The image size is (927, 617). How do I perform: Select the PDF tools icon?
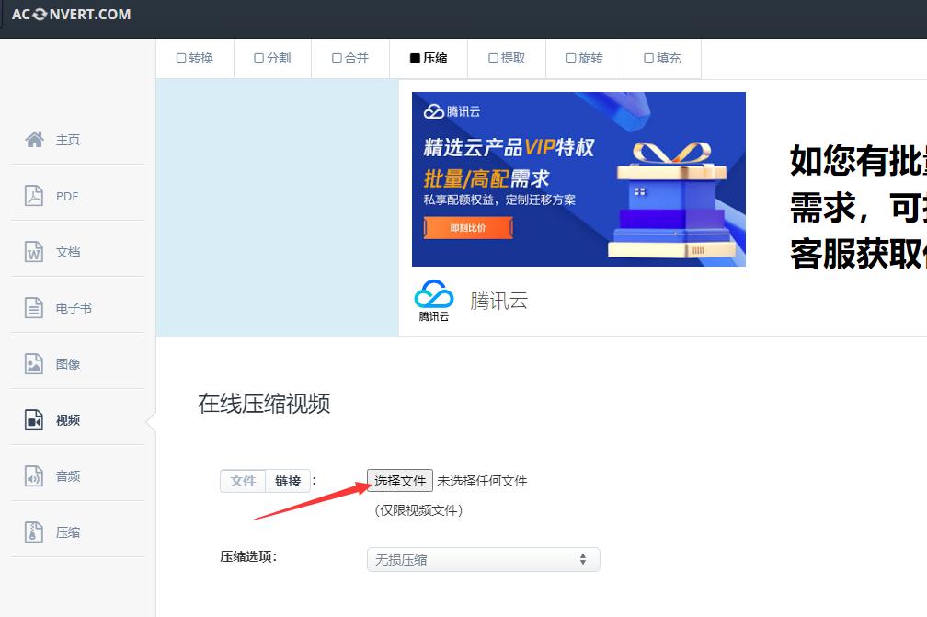(x=34, y=195)
